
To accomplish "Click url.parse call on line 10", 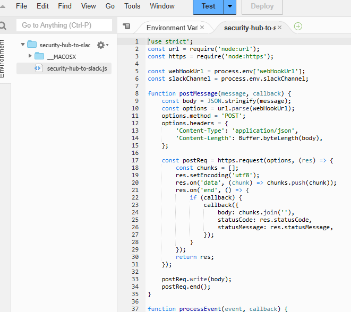I will [x=234, y=108].
